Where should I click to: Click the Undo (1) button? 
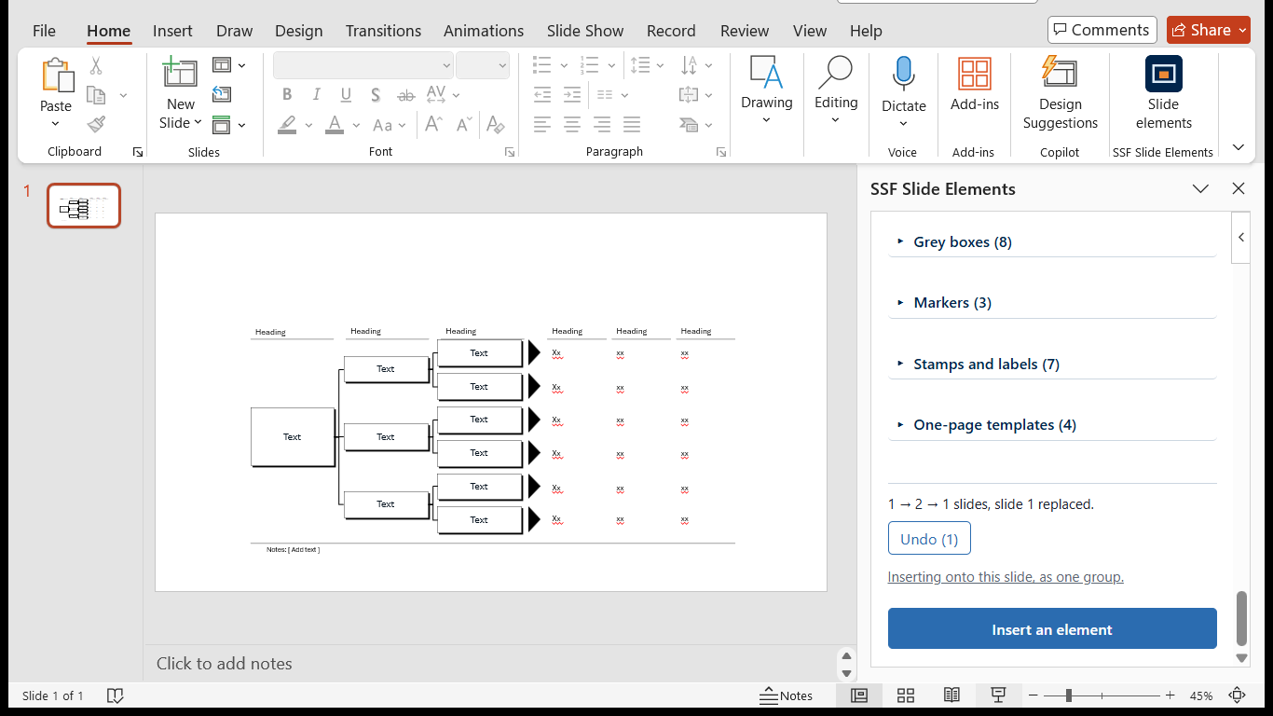point(929,539)
